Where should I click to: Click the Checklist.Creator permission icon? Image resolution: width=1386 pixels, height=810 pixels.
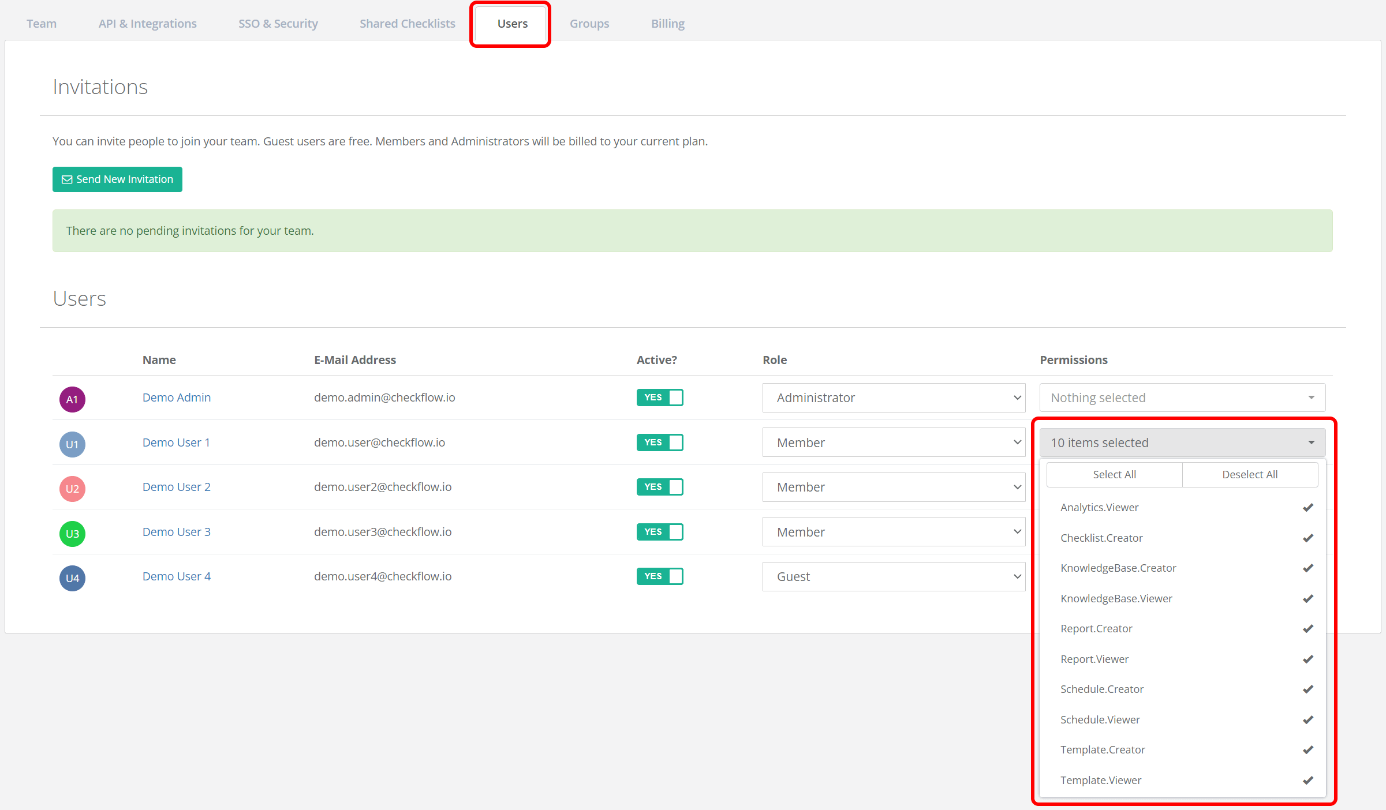1308,538
